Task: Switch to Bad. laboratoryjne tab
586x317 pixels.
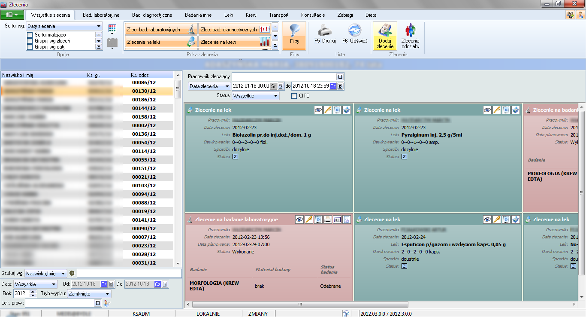Action: [x=101, y=15]
